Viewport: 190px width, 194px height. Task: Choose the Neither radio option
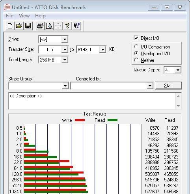coord(136,60)
